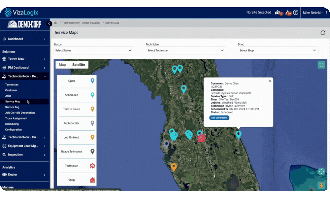
Task: Open the map alerts icon with 0 badge
Action: point(279,13)
